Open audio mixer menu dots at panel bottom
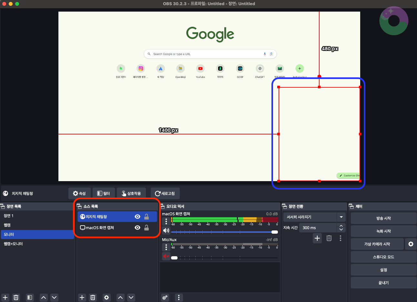This screenshot has width=417, height=302. click(179, 297)
